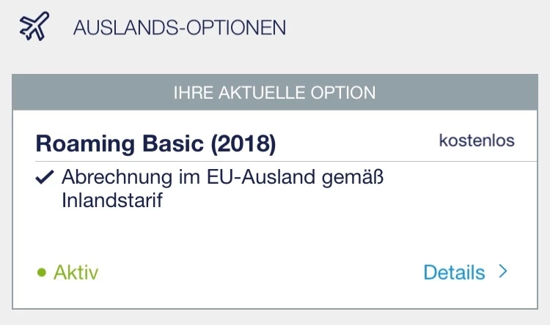The height and width of the screenshot is (325, 550).
Task: Click the Abrechnung im EU-Ausland gemäß text line
Action: tap(224, 177)
